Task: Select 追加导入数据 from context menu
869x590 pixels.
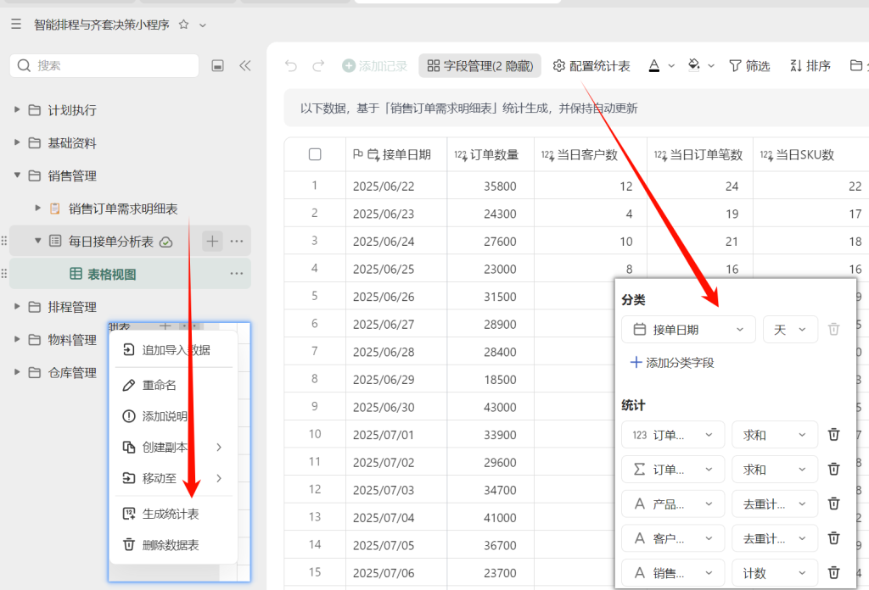Action: coord(173,350)
